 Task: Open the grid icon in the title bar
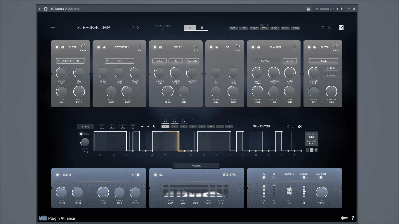pos(308,9)
